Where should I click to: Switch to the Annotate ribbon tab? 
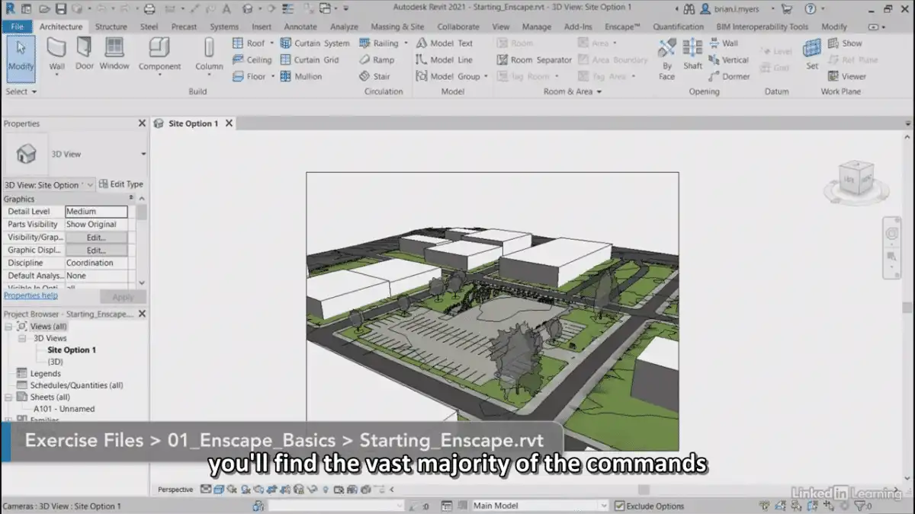pyautogui.click(x=300, y=27)
